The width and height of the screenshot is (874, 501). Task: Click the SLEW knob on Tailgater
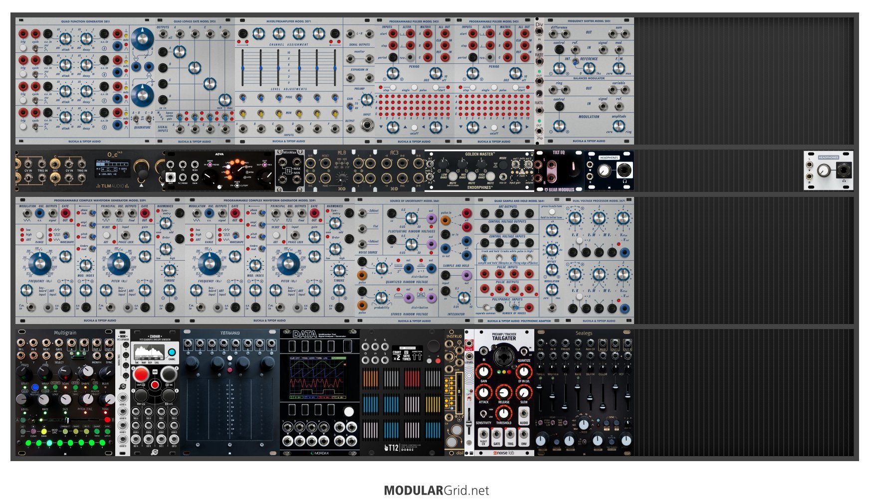[524, 392]
